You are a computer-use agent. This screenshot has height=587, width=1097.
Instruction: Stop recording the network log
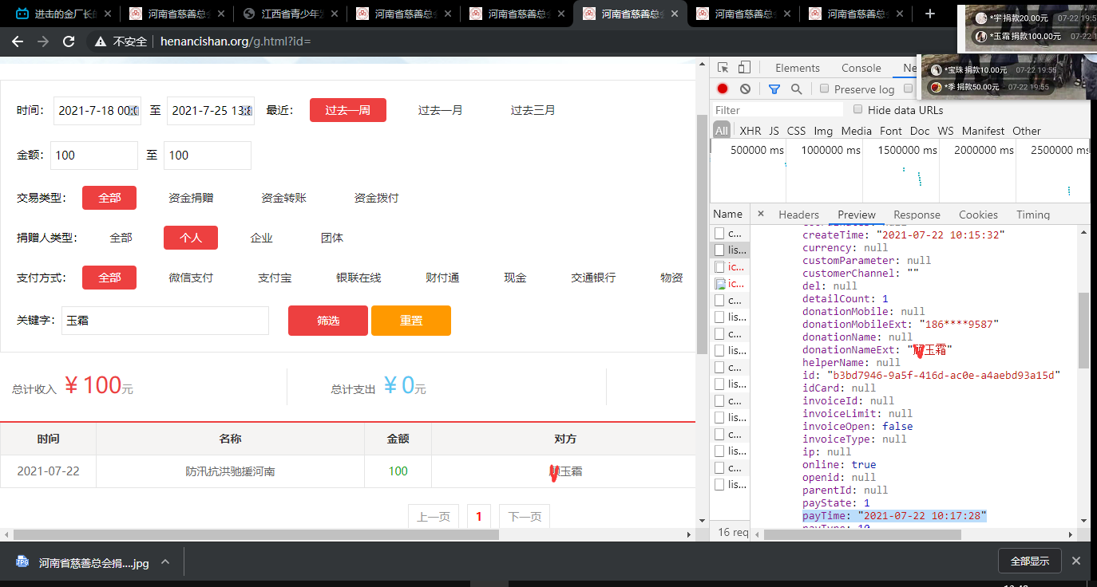pyautogui.click(x=723, y=89)
